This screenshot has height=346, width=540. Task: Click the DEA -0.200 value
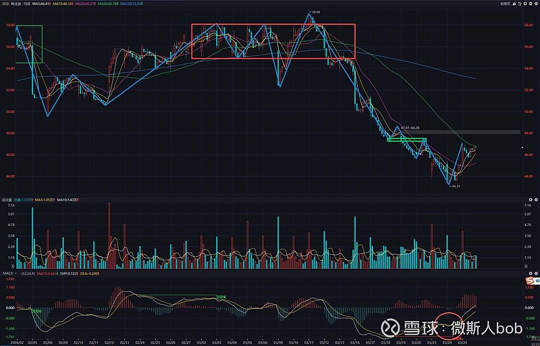point(90,273)
